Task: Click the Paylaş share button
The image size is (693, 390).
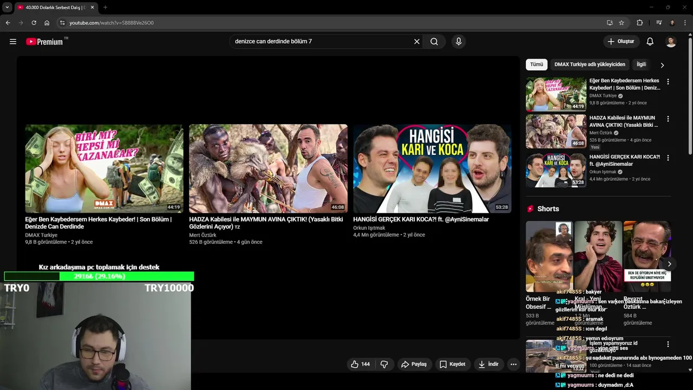Action: [414, 365]
